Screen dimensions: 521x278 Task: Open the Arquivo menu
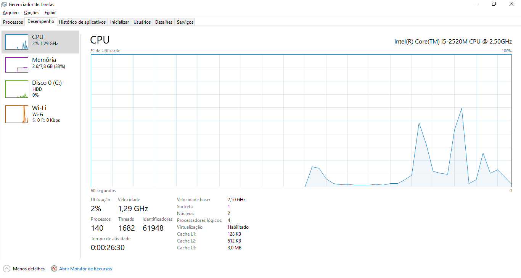(11, 13)
